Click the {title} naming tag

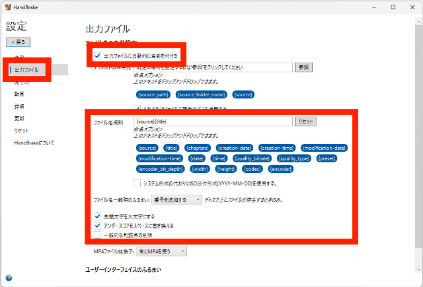pyautogui.click(x=171, y=148)
